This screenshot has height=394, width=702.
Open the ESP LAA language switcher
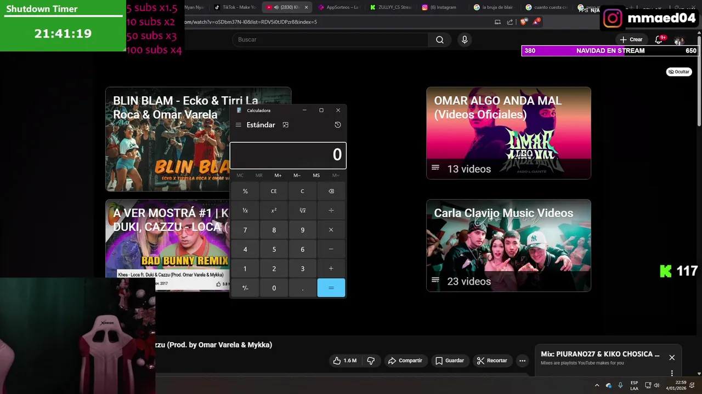coord(634,385)
